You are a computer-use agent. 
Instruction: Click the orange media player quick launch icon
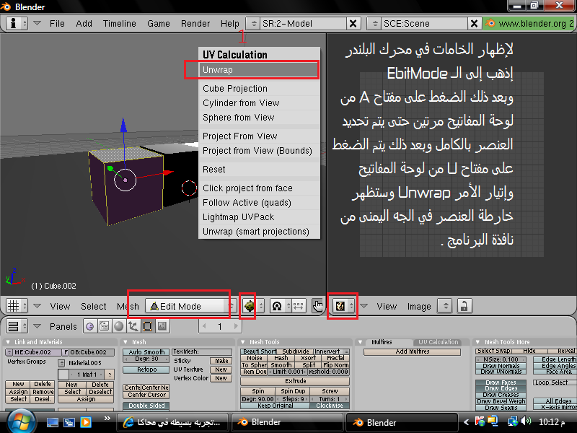pyautogui.click(x=86, y=422)
